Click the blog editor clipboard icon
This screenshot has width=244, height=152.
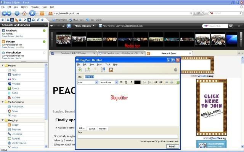click(x=111, y=70)
